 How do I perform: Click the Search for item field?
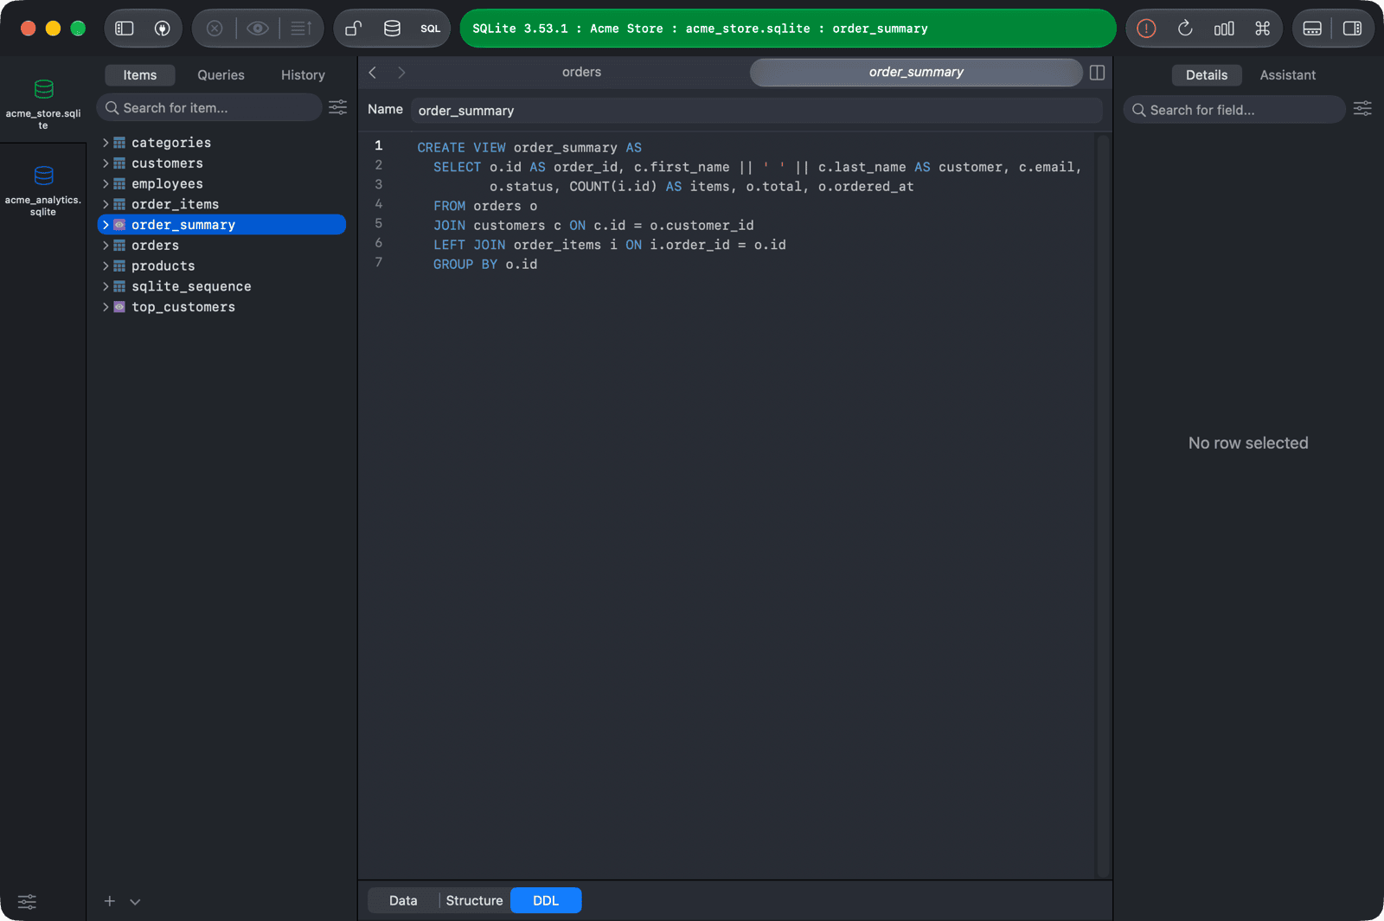click(209, 107)
